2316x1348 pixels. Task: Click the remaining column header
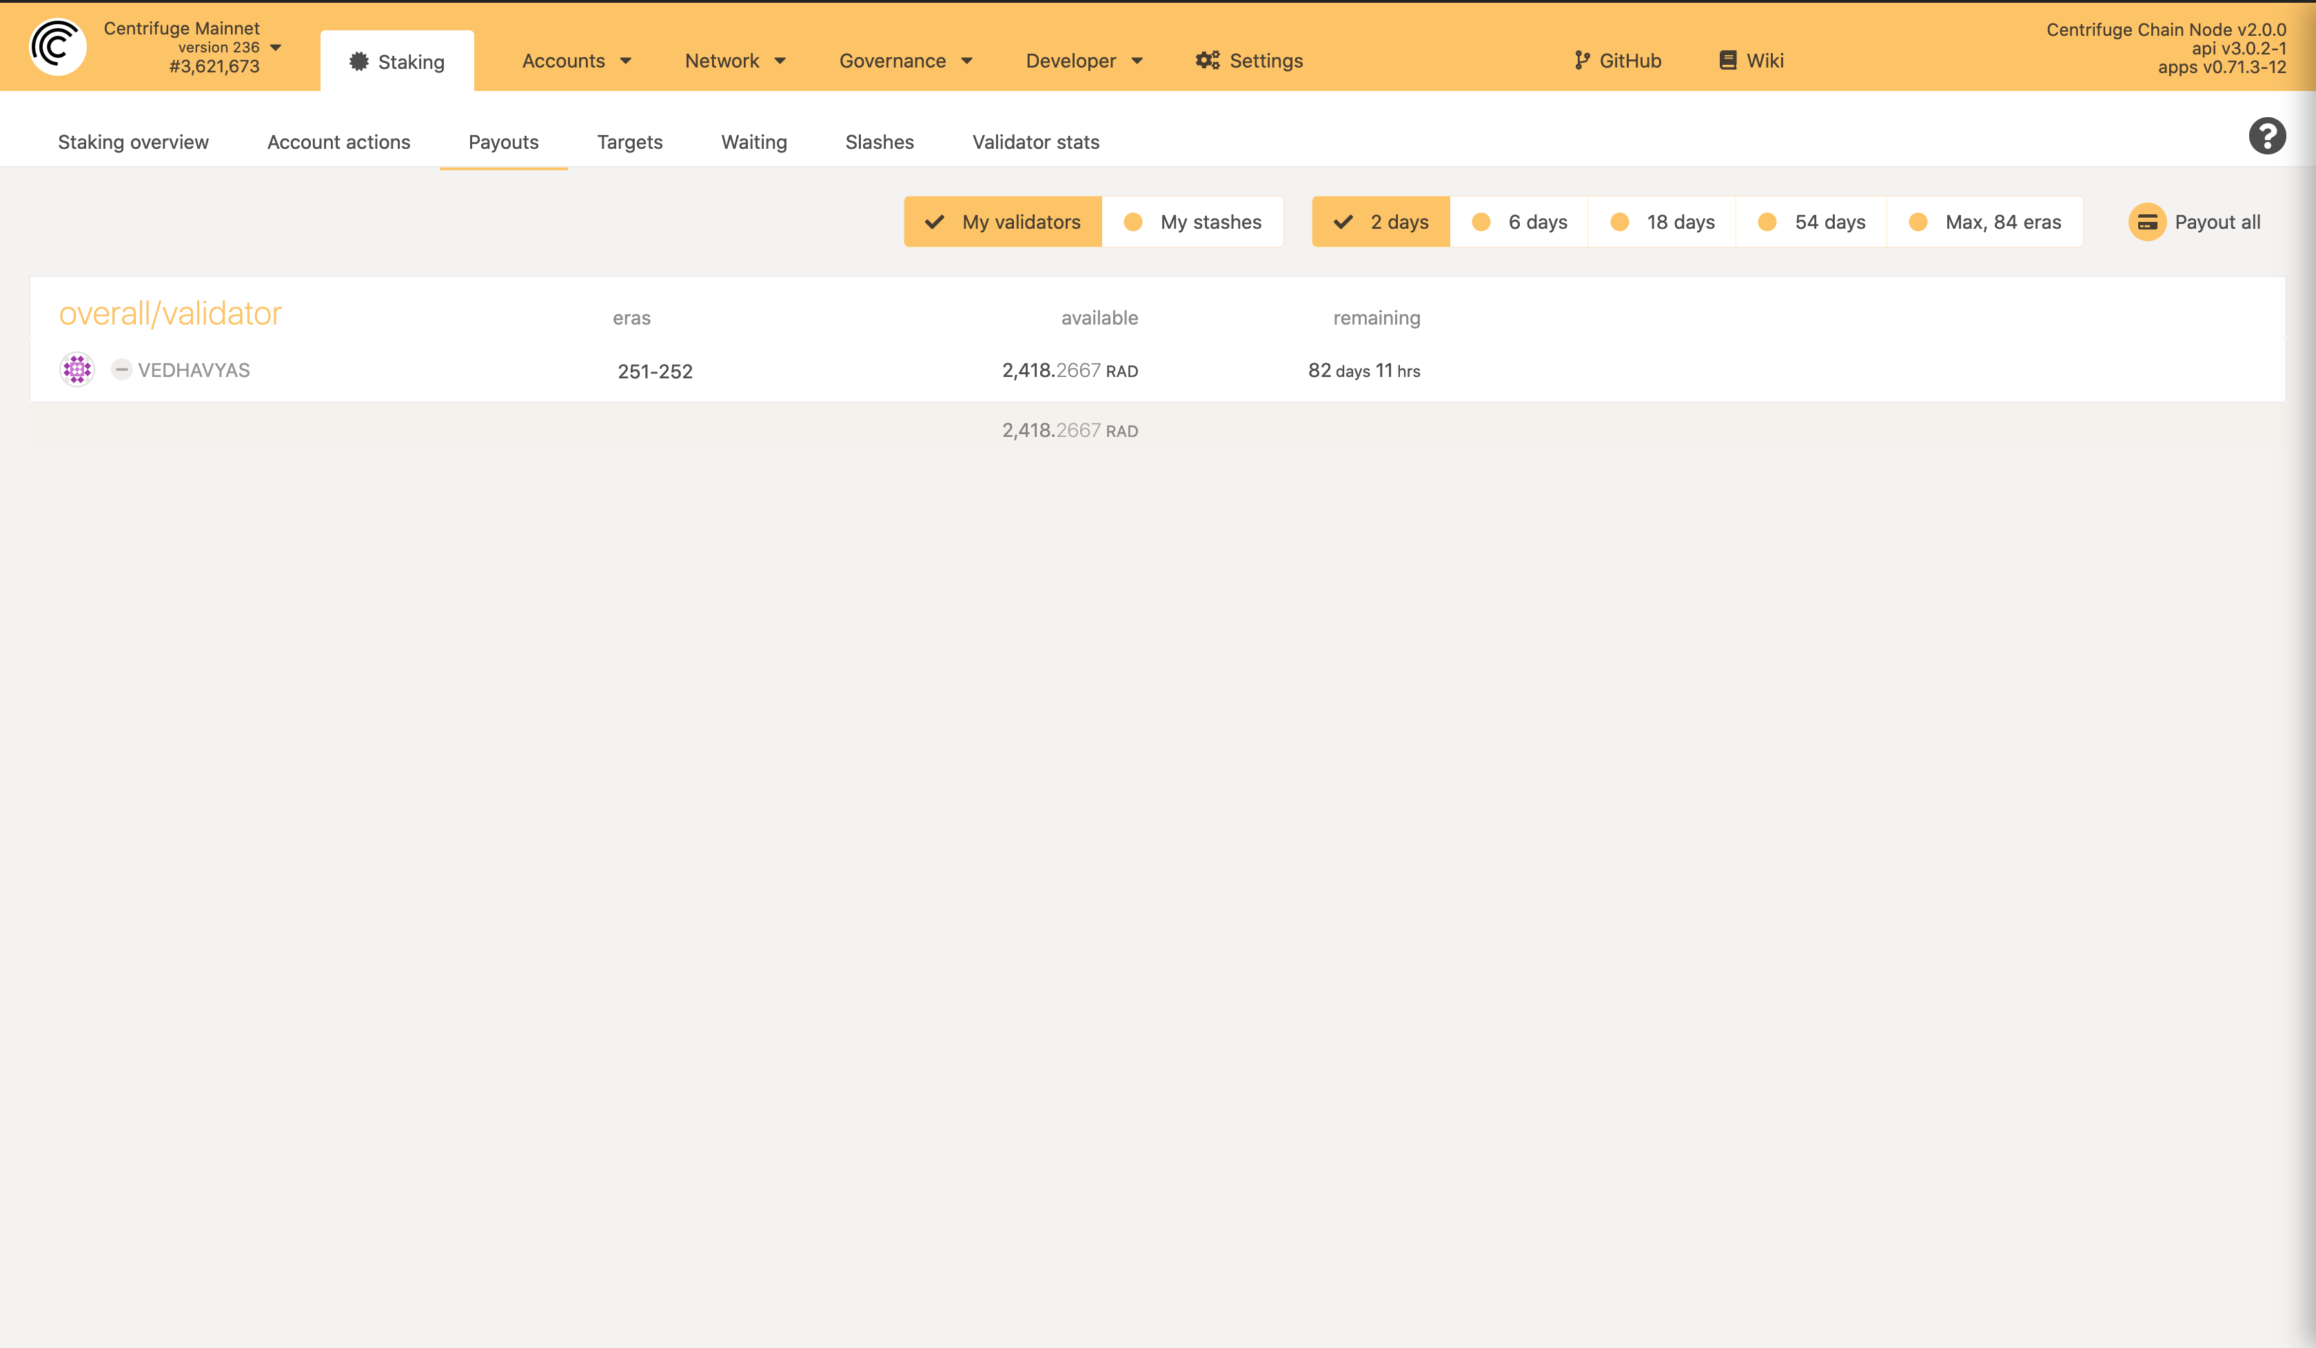1377,318
